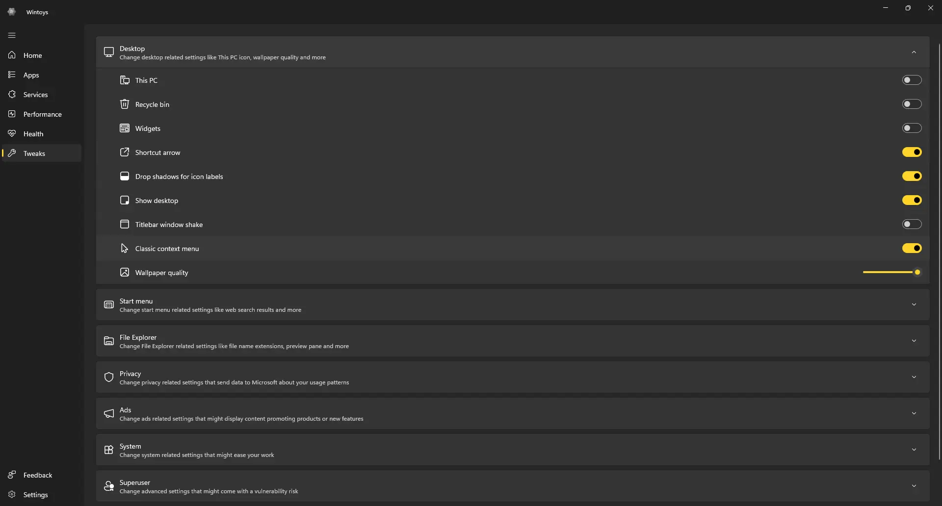
Task: Click the Superuser heading text
Action: click(134, 482)
